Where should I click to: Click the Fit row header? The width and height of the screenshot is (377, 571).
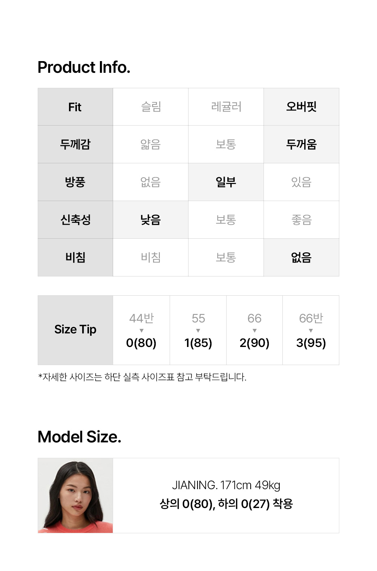(x=75, y=107)
